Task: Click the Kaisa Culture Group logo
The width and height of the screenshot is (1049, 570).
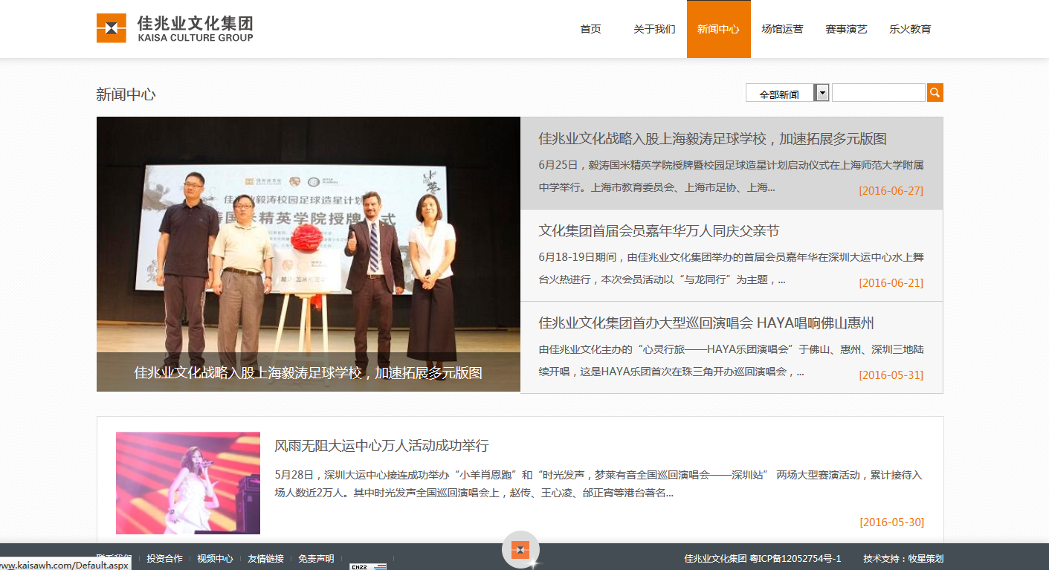Action: [175, 28]
